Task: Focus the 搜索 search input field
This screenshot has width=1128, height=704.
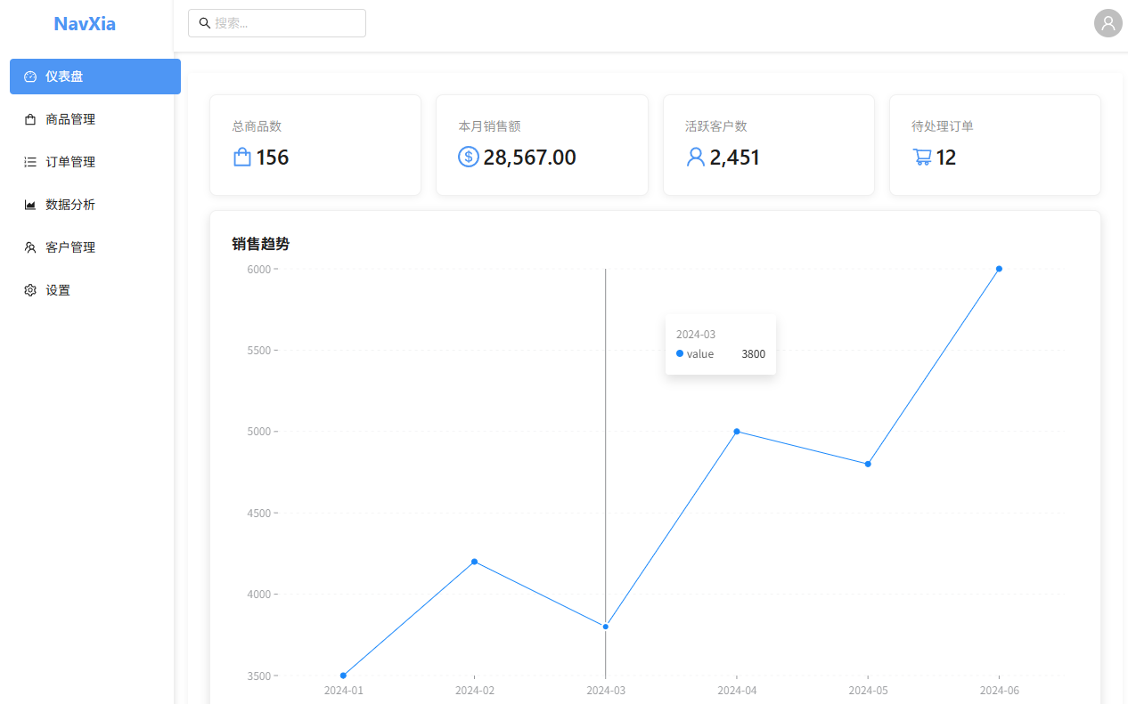Action: point(277,23)
